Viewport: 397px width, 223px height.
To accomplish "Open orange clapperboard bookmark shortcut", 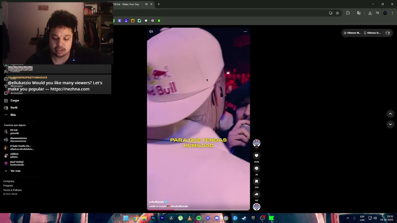I will pos(133,21).
